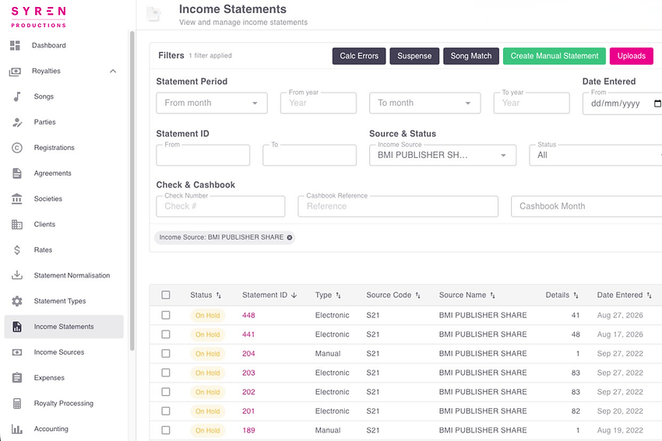Click the Registrations copyright icon

click(17, 148)
